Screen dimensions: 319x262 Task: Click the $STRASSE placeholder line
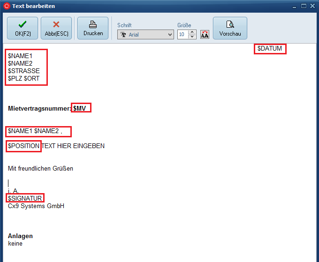[23, 71]
